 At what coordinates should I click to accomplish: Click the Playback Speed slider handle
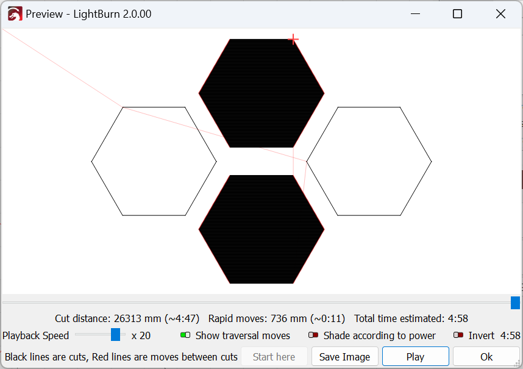[x=115, y=335]
